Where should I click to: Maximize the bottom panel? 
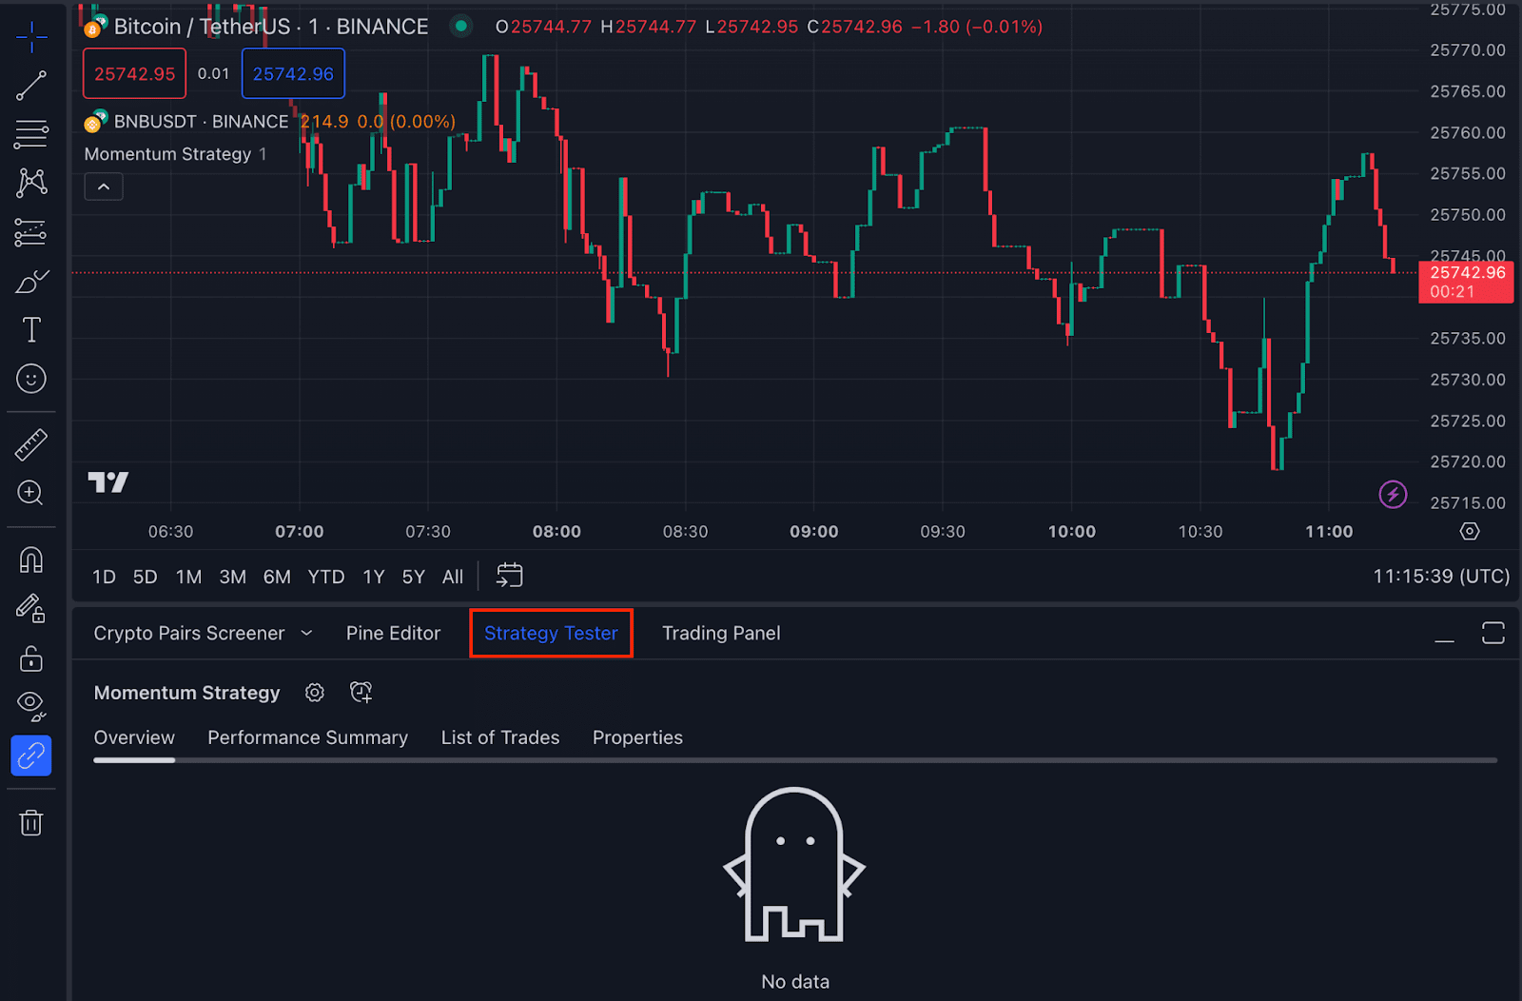coord(1493,633)
